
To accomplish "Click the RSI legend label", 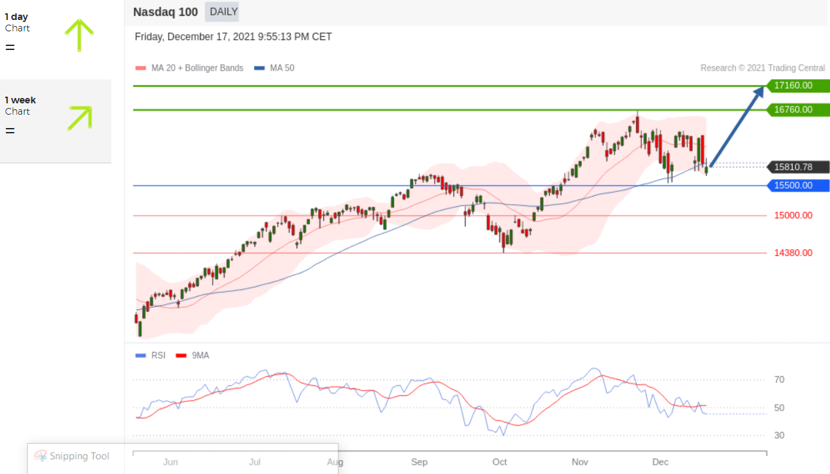I will 158,355.
